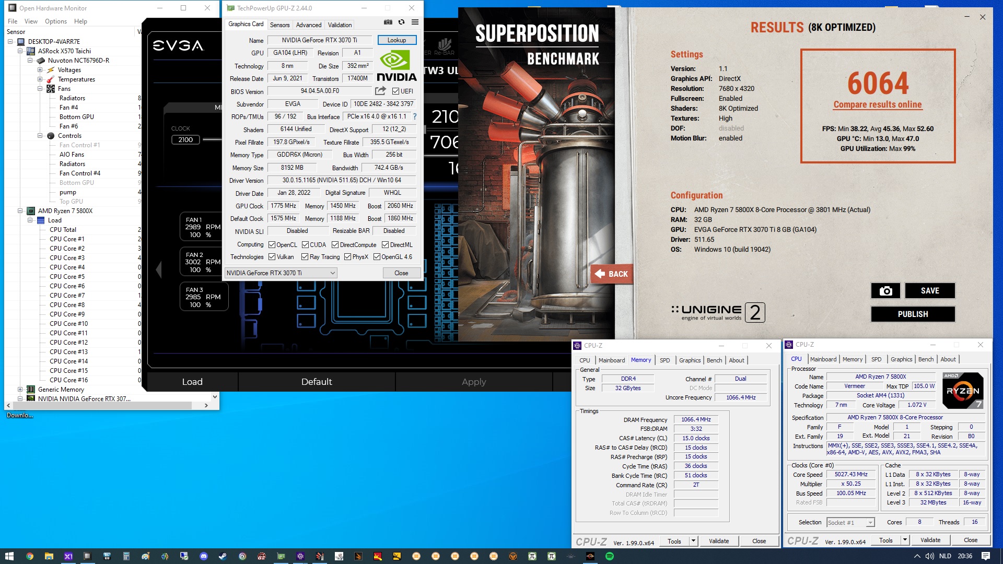Viewport: 1003px width, 564px height.
Task: Click the BACK button in Superposition
Action: tap(612, 274)
